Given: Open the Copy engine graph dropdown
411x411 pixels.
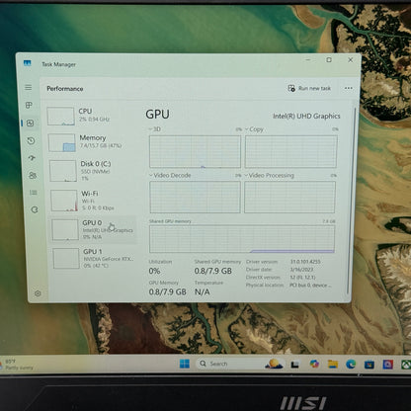Looking at the screenshot, I should [254, 129].
